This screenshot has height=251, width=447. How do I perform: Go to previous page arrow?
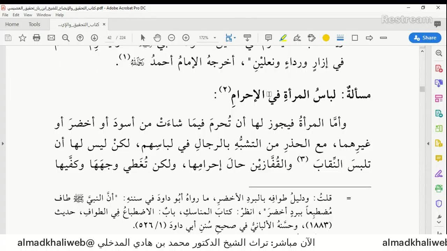[80, 38]
